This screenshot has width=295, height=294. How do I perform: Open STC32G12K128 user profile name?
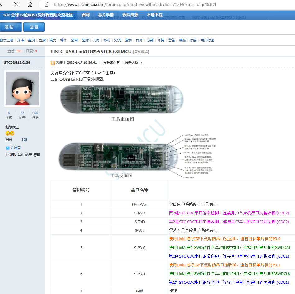[x=17, y=62]
